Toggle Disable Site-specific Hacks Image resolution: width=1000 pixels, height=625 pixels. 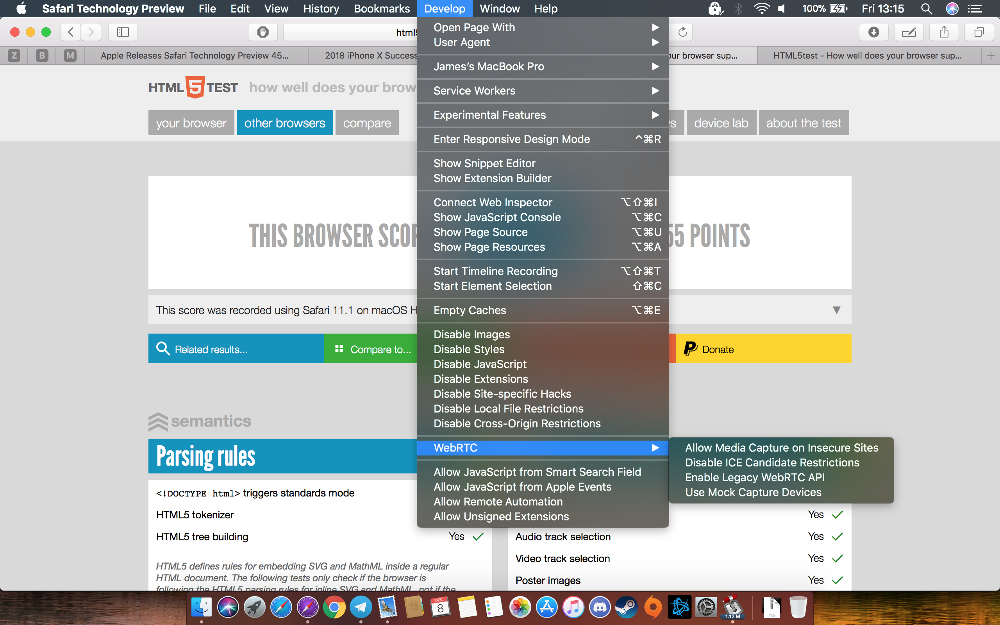(x=543, y=394)
